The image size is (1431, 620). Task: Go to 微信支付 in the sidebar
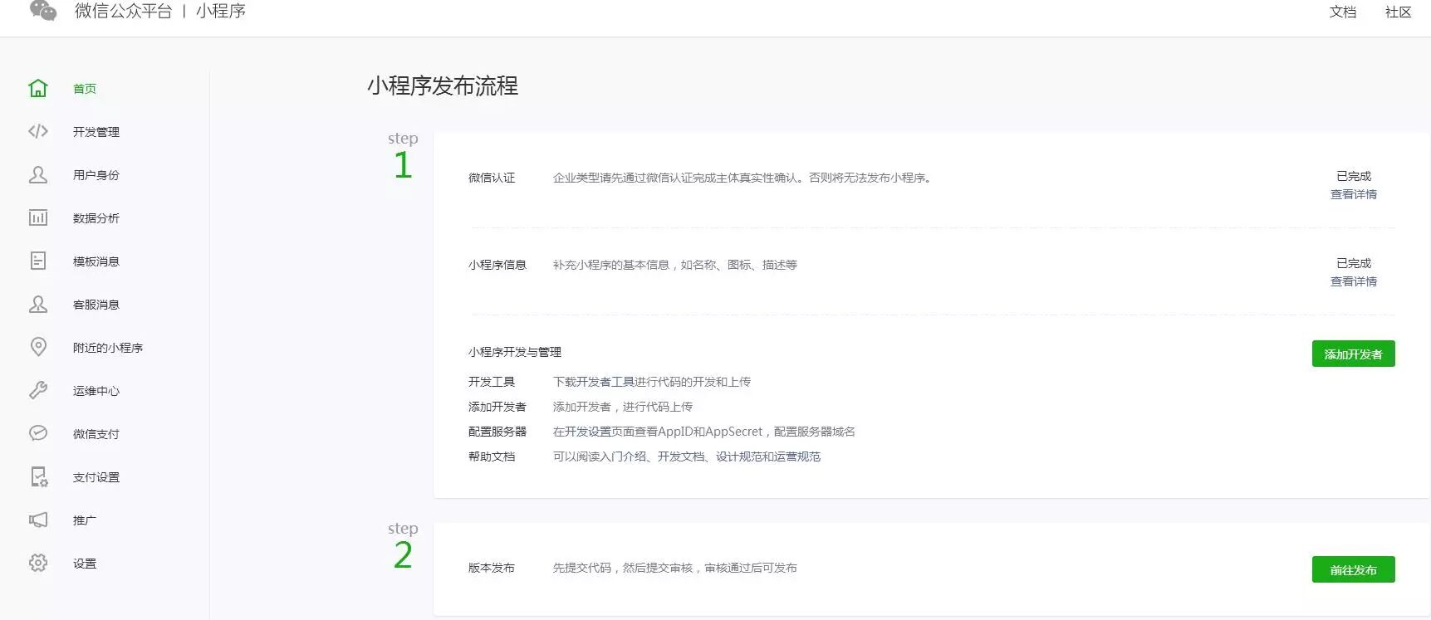point(96,434)
